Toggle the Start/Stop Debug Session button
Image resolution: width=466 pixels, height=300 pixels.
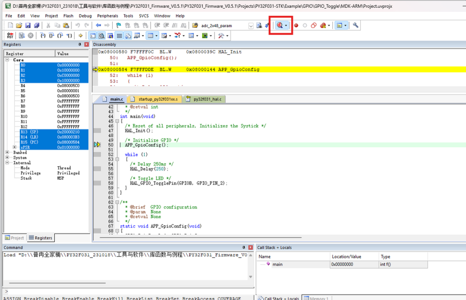[280, 25]
